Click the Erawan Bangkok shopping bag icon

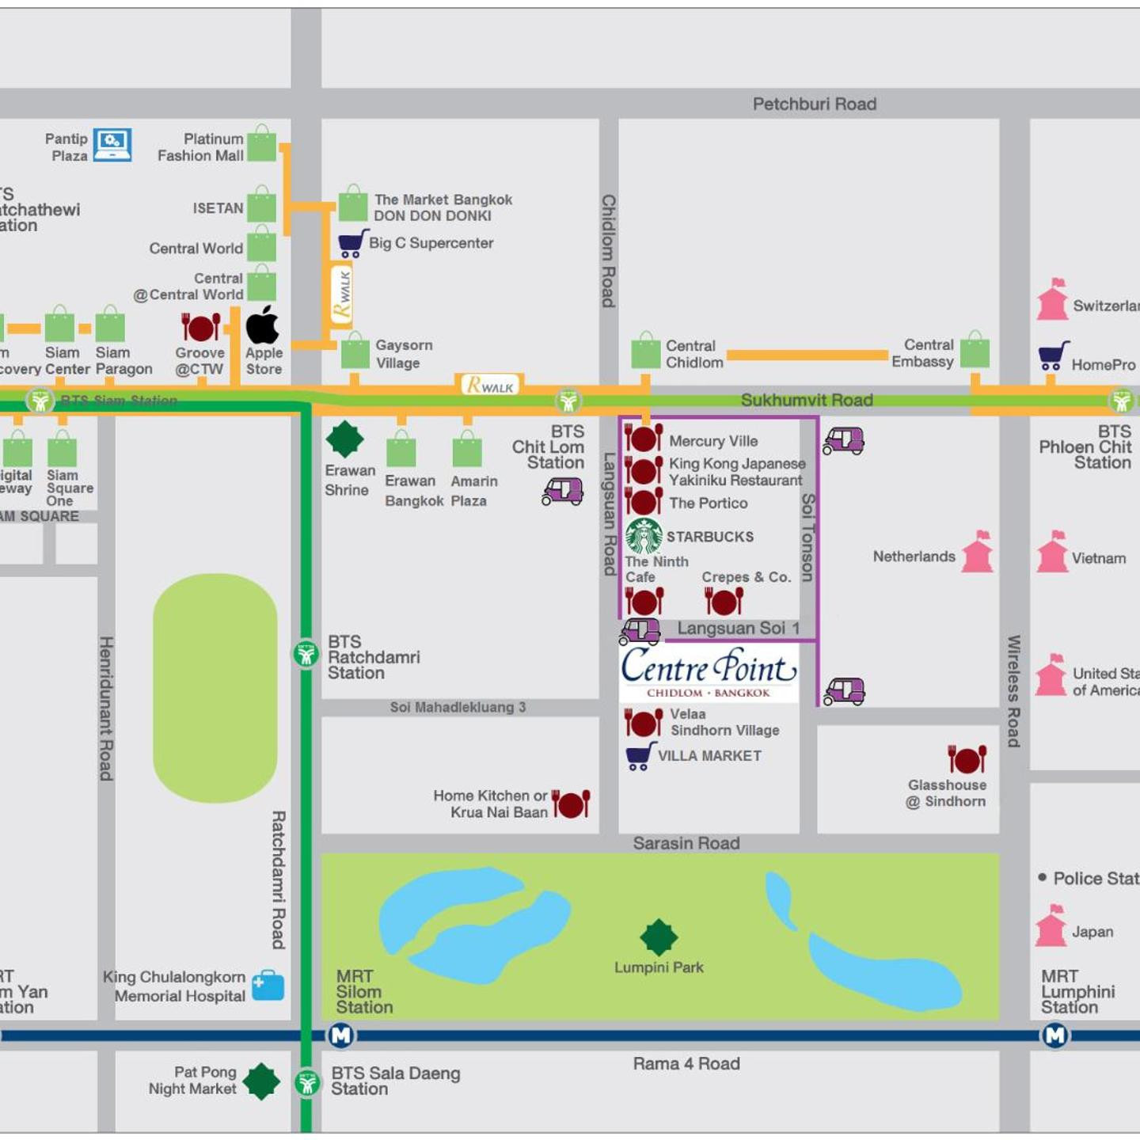tap(401, 448)
